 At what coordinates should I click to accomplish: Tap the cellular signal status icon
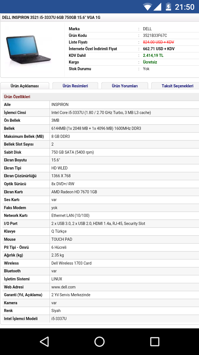click(x=158, y=7)
